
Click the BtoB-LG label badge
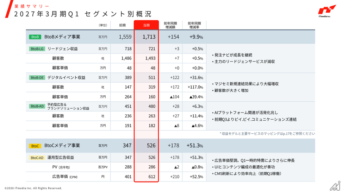pyautogui.click(x=37, y=49)
